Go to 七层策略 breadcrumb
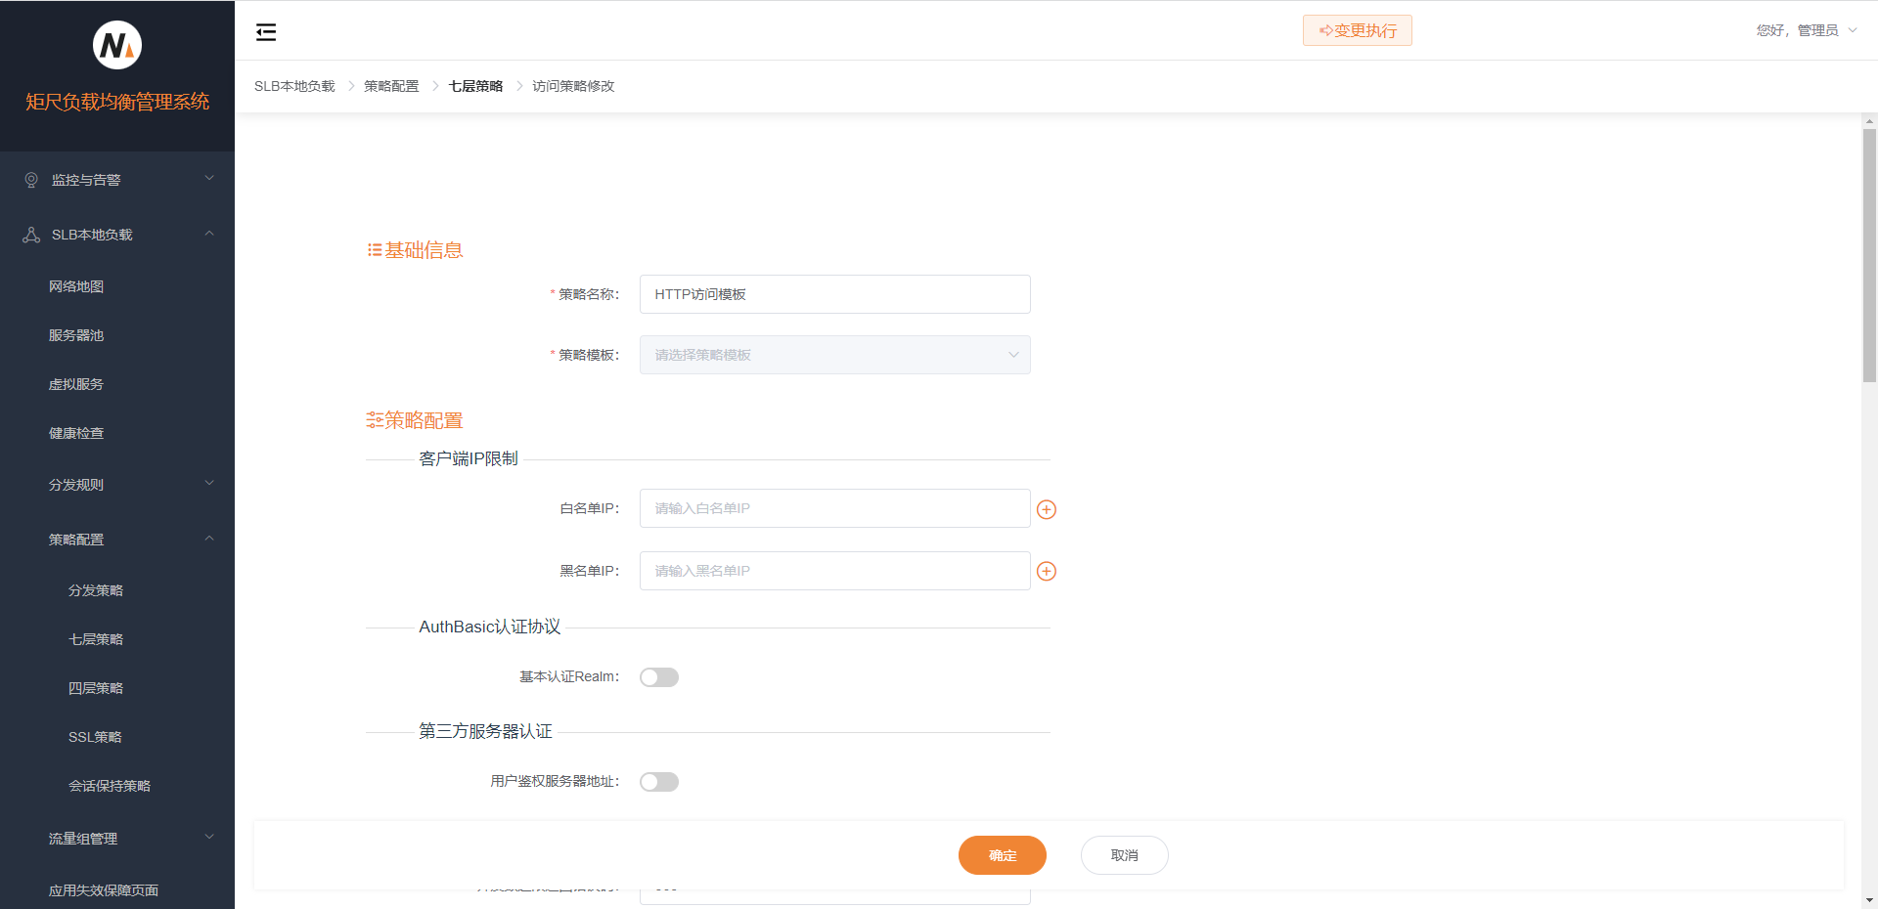1878x909 pixels. tap(475, 86)
